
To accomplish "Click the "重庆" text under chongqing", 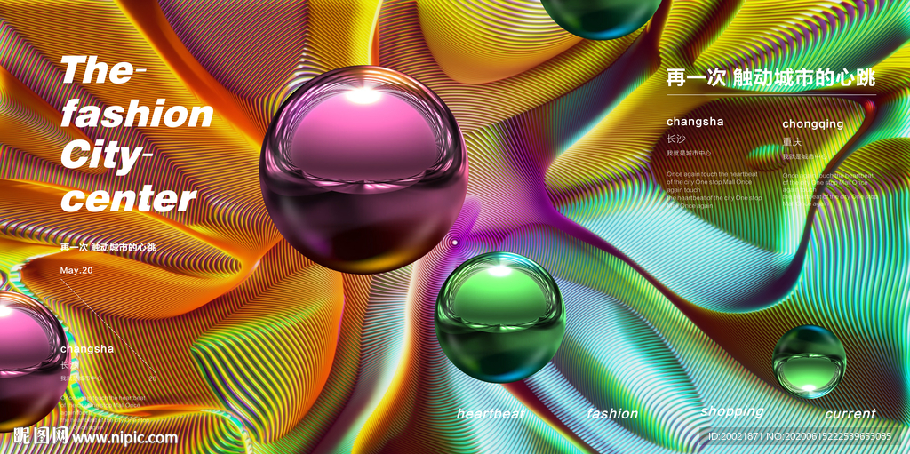I will coord(792,142).
